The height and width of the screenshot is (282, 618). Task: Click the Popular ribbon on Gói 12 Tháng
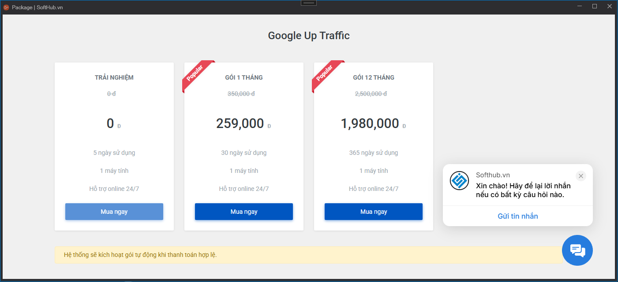(x=326, y=74)
